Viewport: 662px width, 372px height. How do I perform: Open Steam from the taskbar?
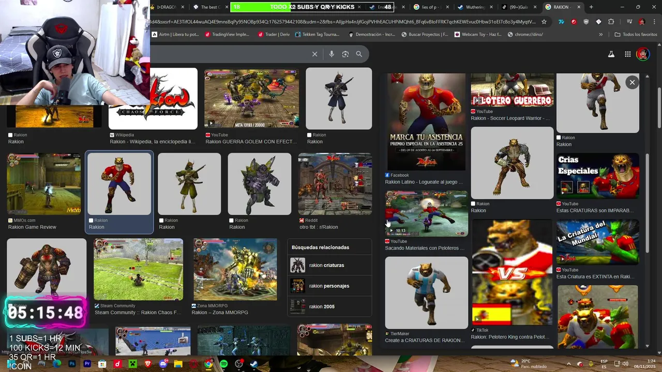[253, 364]
